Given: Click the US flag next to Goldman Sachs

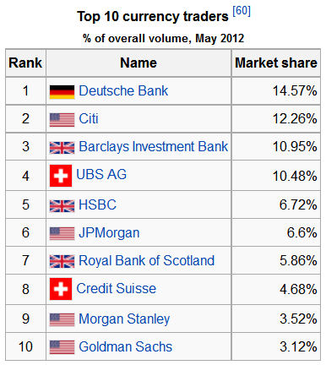Looking at the screenshot, I should 62,347.
